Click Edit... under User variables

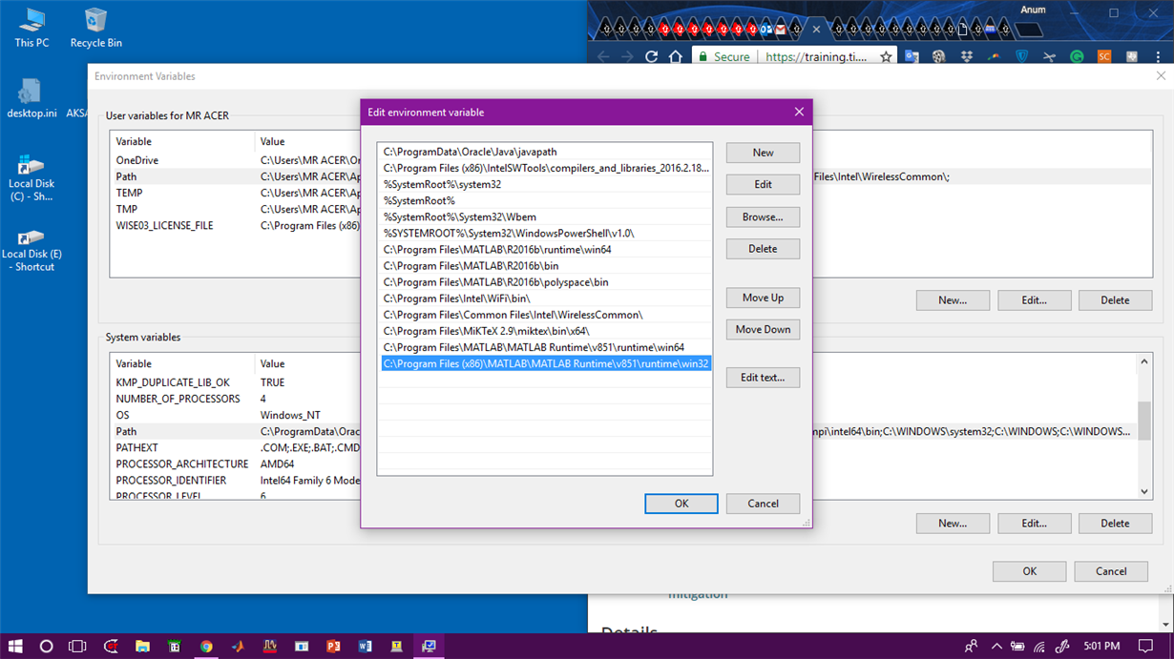coord(1034,299)
